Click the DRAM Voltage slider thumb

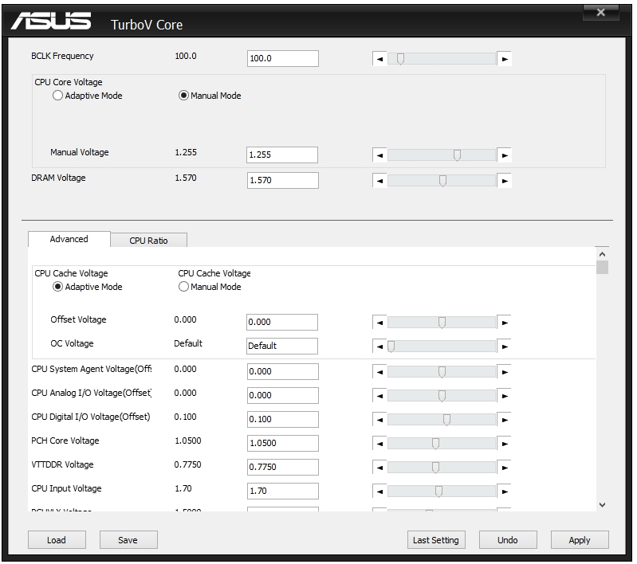click(x=442, y=181)
